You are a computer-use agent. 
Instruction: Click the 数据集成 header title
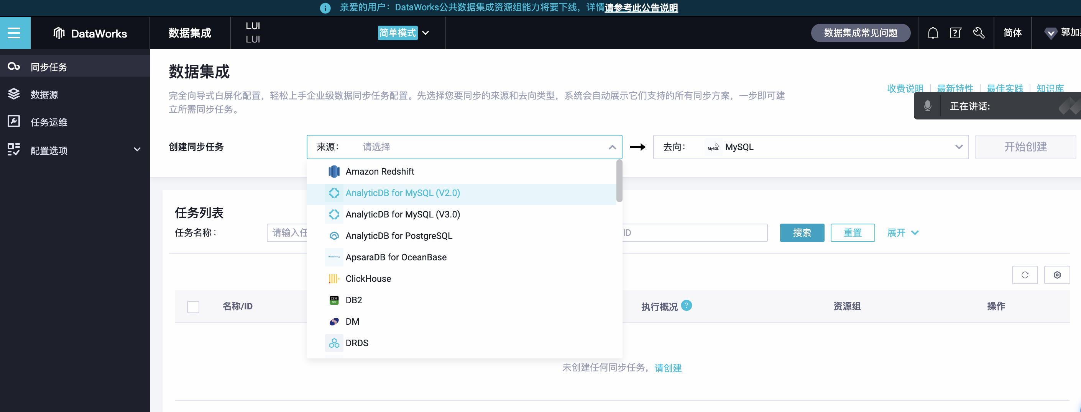(x=190, y=33)
